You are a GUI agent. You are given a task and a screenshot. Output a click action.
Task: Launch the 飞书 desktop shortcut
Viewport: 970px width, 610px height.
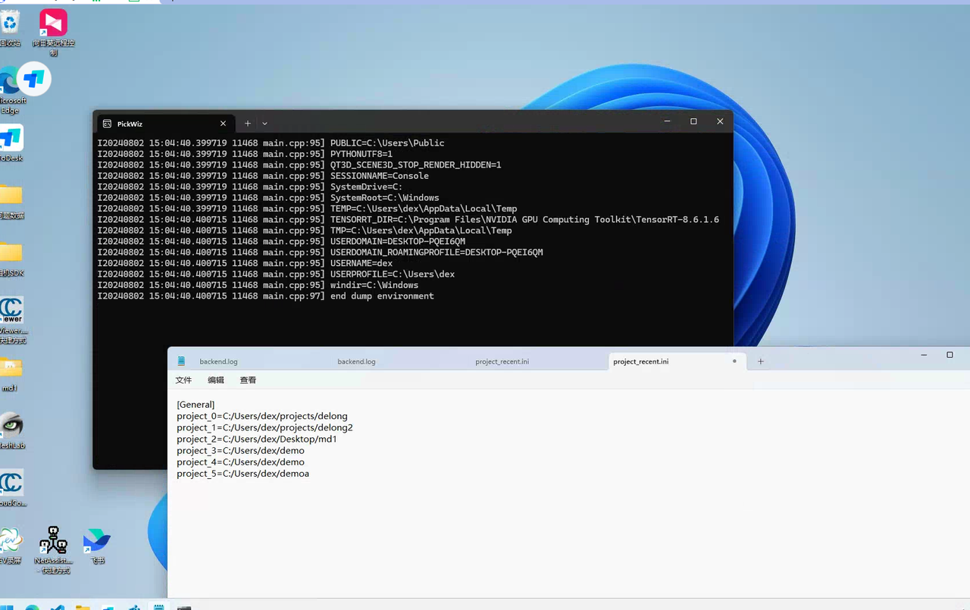pyautogui.click(x=97, y=541)
